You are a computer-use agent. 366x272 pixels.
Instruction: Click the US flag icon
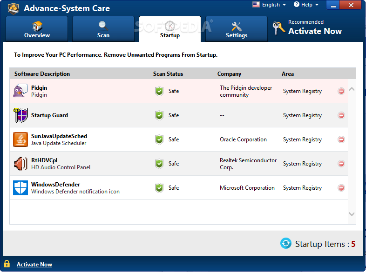click(256, 5)
